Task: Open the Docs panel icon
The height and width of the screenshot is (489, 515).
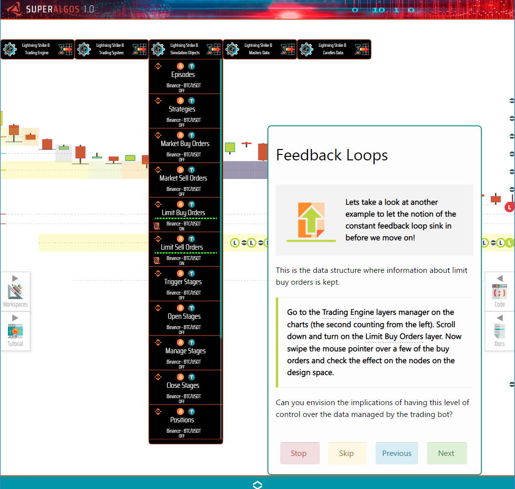Action: click(x=499, y=330)
